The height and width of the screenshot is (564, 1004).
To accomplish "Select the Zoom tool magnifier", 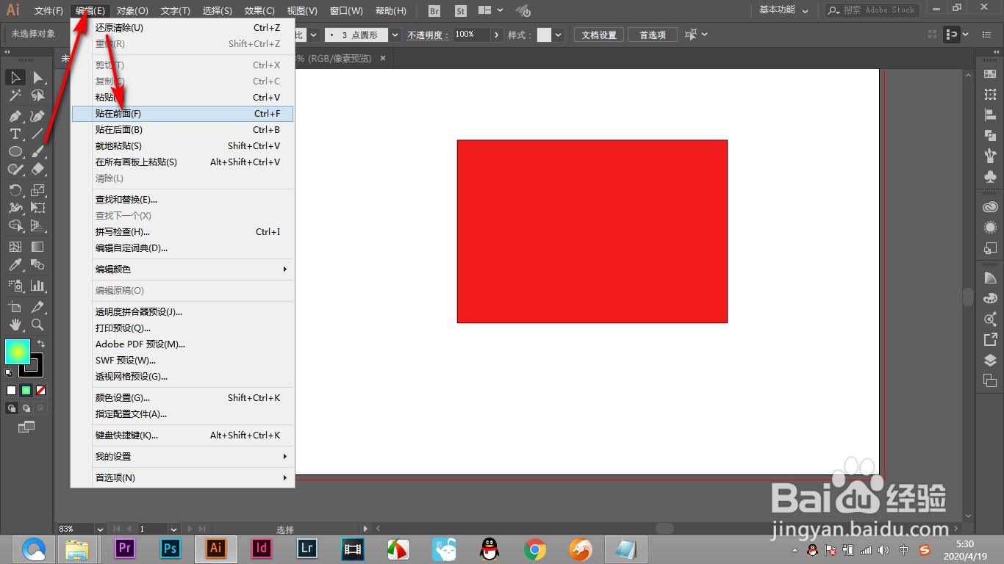I will tap(37, 324).
